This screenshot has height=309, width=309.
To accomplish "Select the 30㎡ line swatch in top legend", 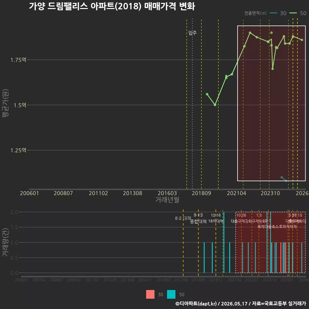I will pos(273,13).
